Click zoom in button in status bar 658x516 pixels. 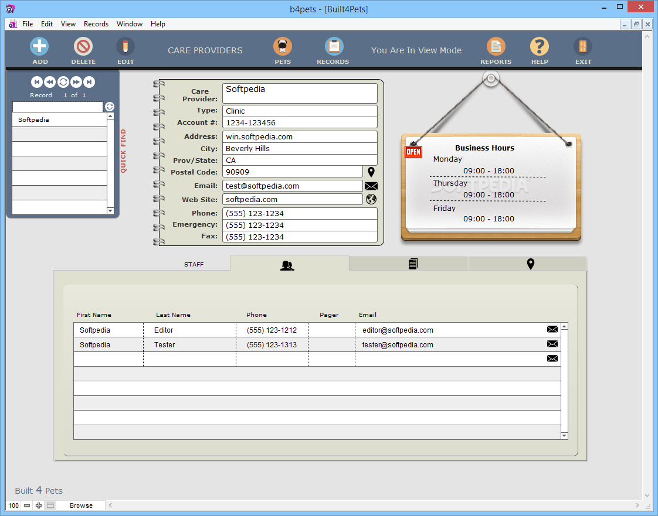click(39, 505)
